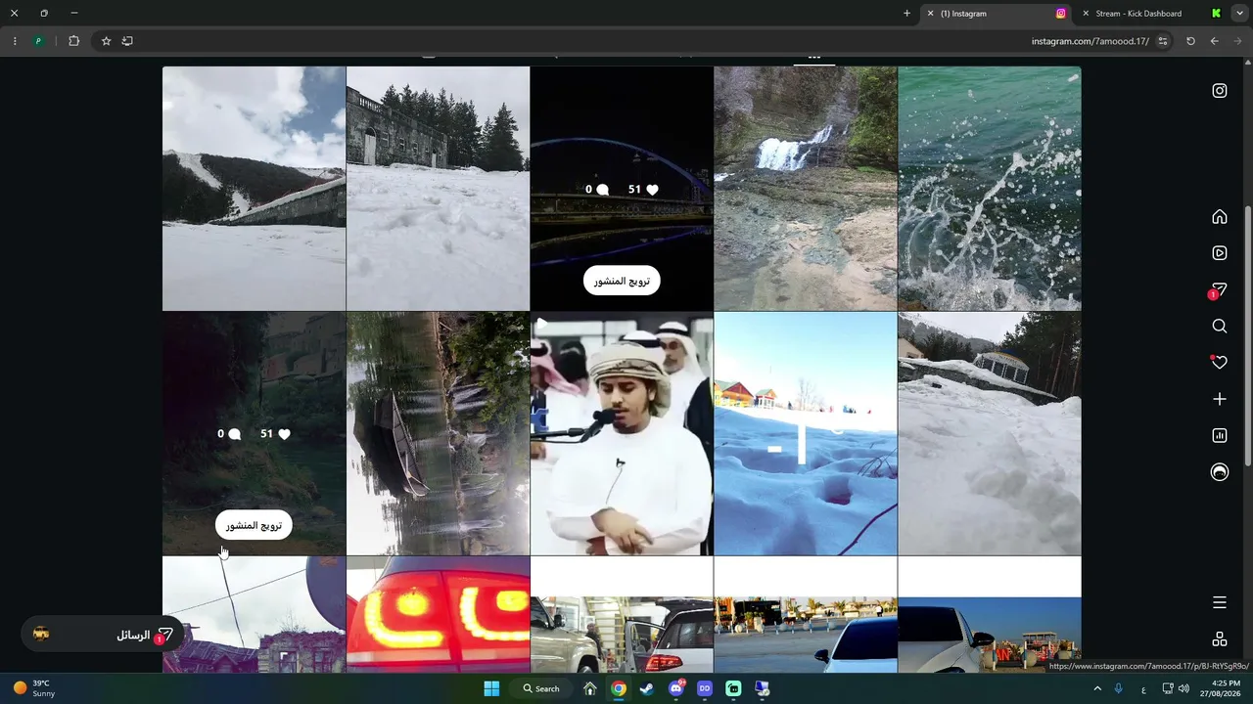The image size is (1253, 704).
Task: Expand the tab search dropdown arrow
Action: 1239,14
